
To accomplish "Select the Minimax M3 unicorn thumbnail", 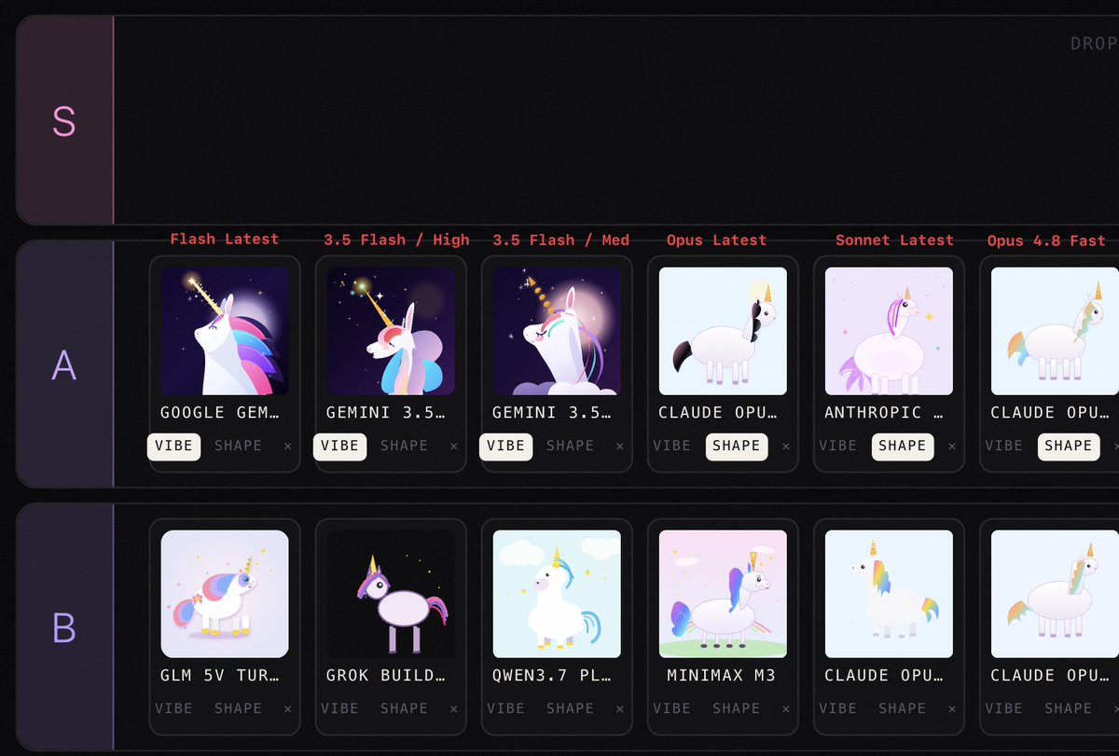I will pyautogui.click(x=723, y=594).
